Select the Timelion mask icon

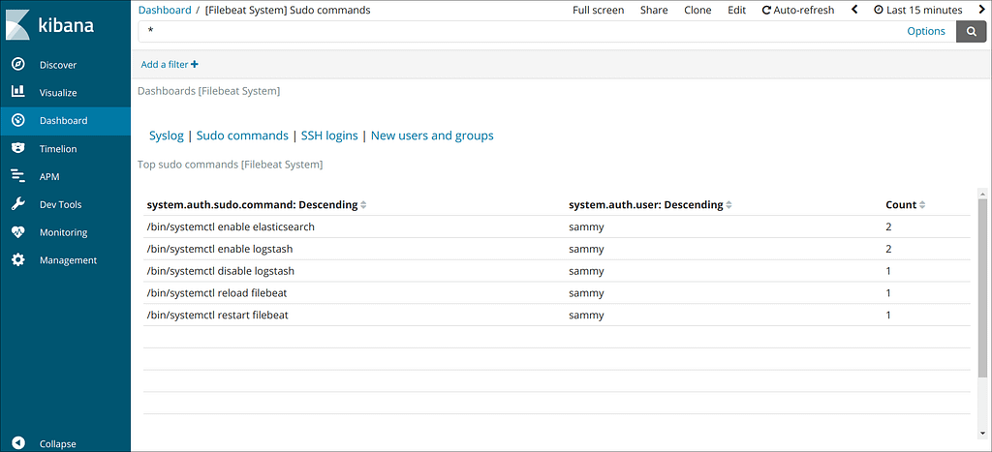(x=18, y=148)
